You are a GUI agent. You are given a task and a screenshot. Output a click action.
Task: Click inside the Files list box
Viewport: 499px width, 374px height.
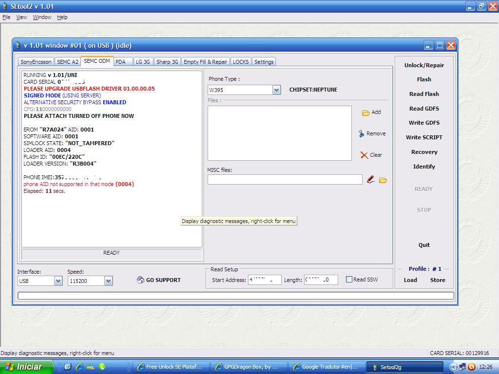279,133
